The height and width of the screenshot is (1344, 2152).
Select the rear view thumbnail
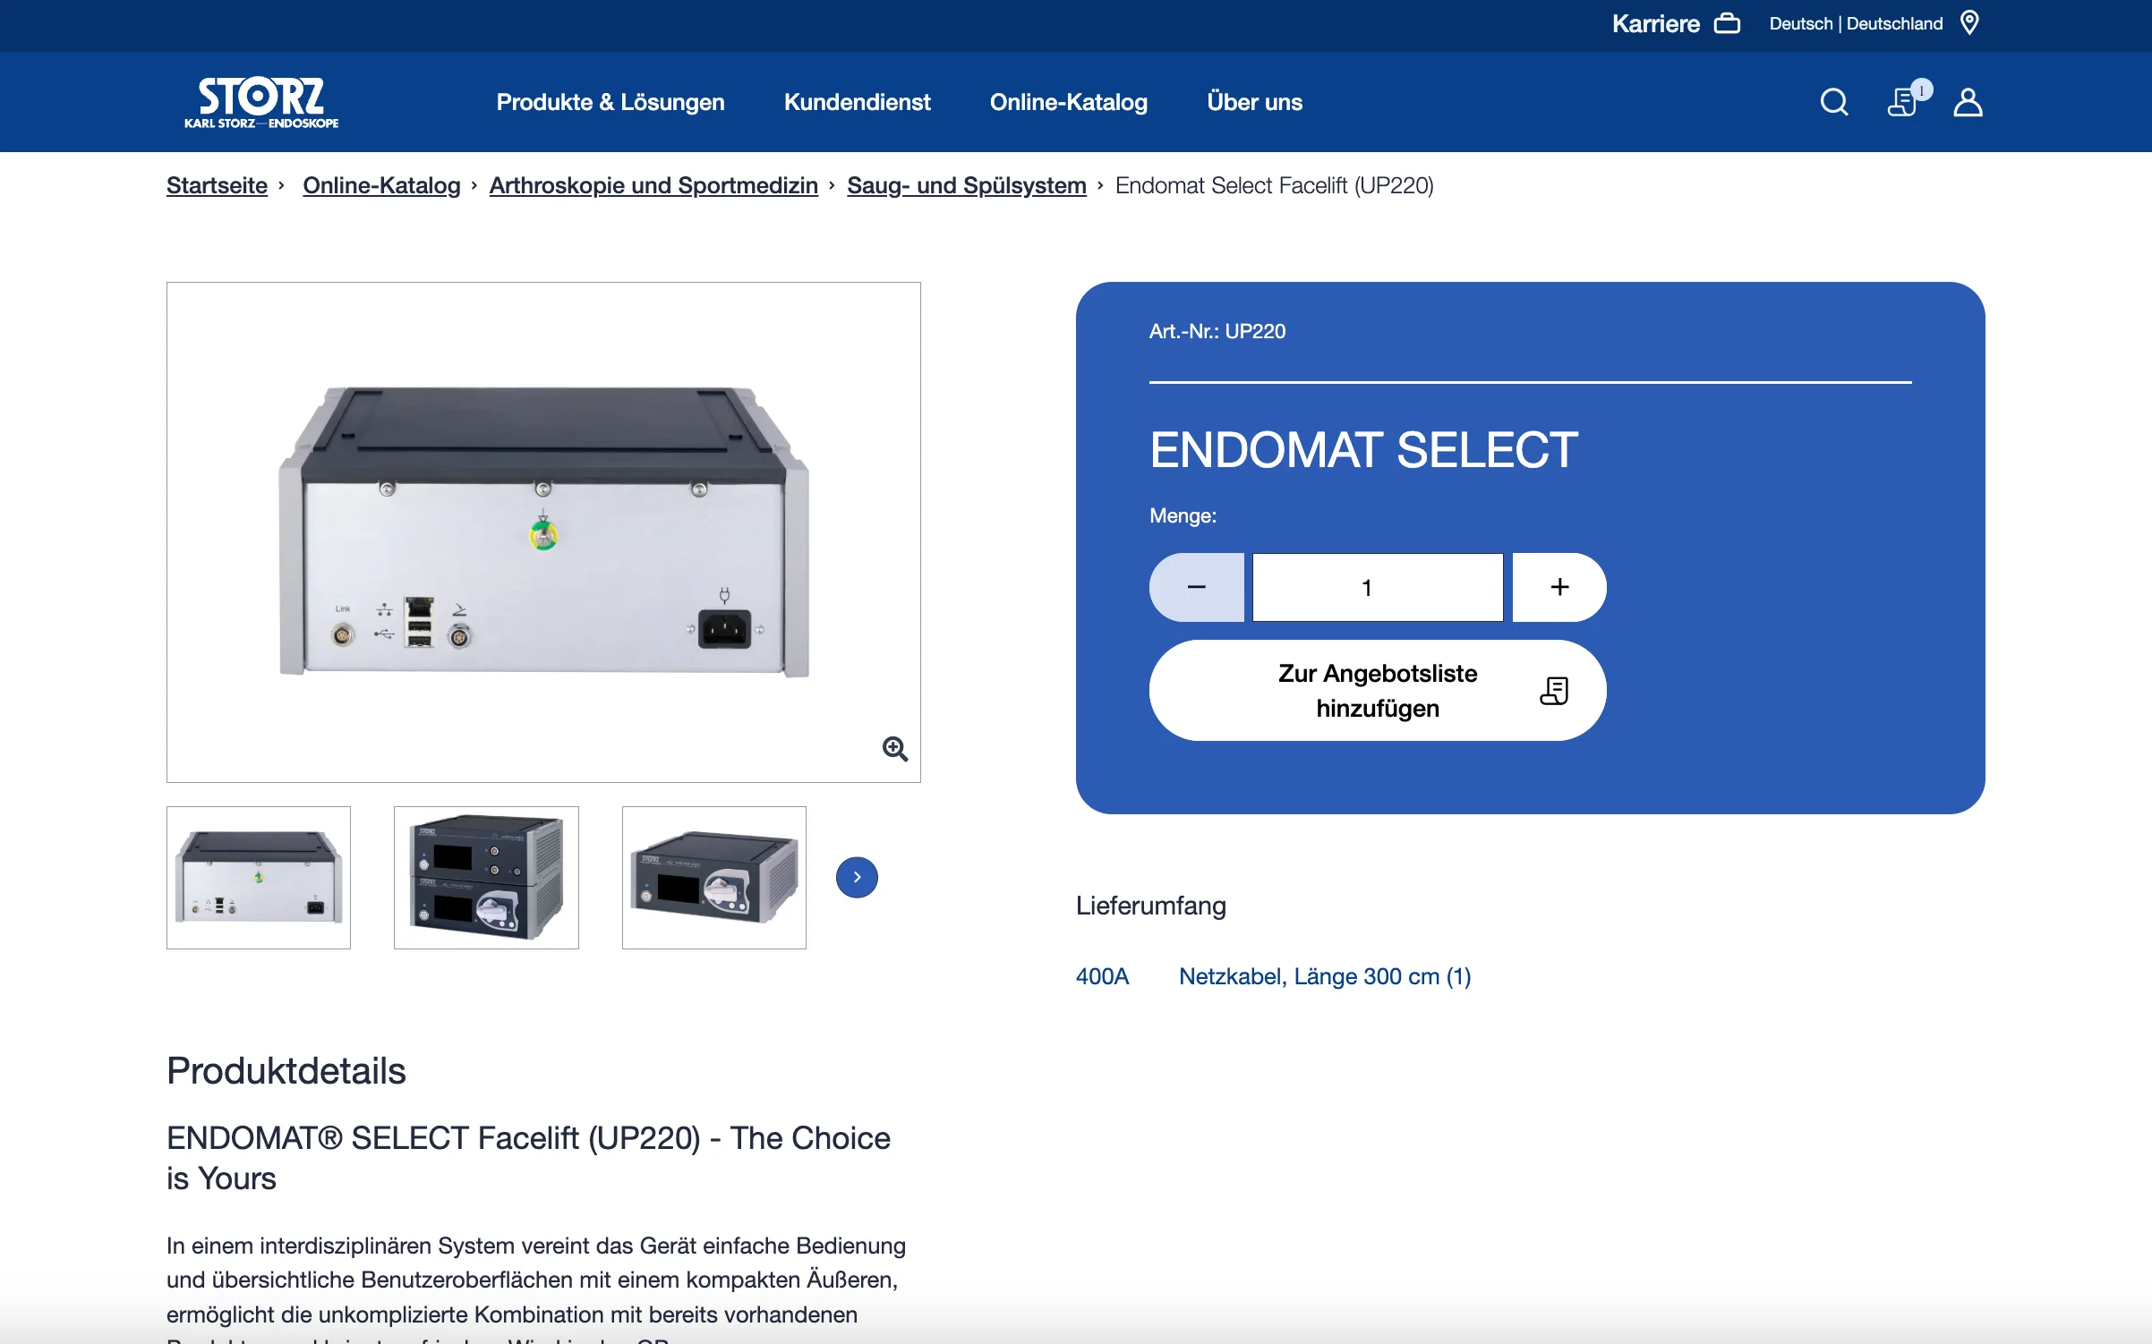coord(259,877)
